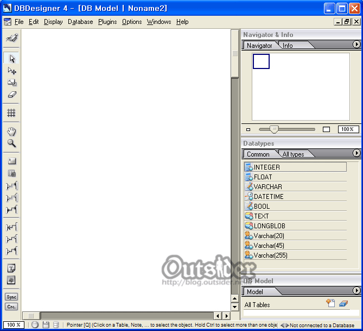Select the Eraser delete tool
This screenshot has width=363, height=331.
tap(11, 95)
